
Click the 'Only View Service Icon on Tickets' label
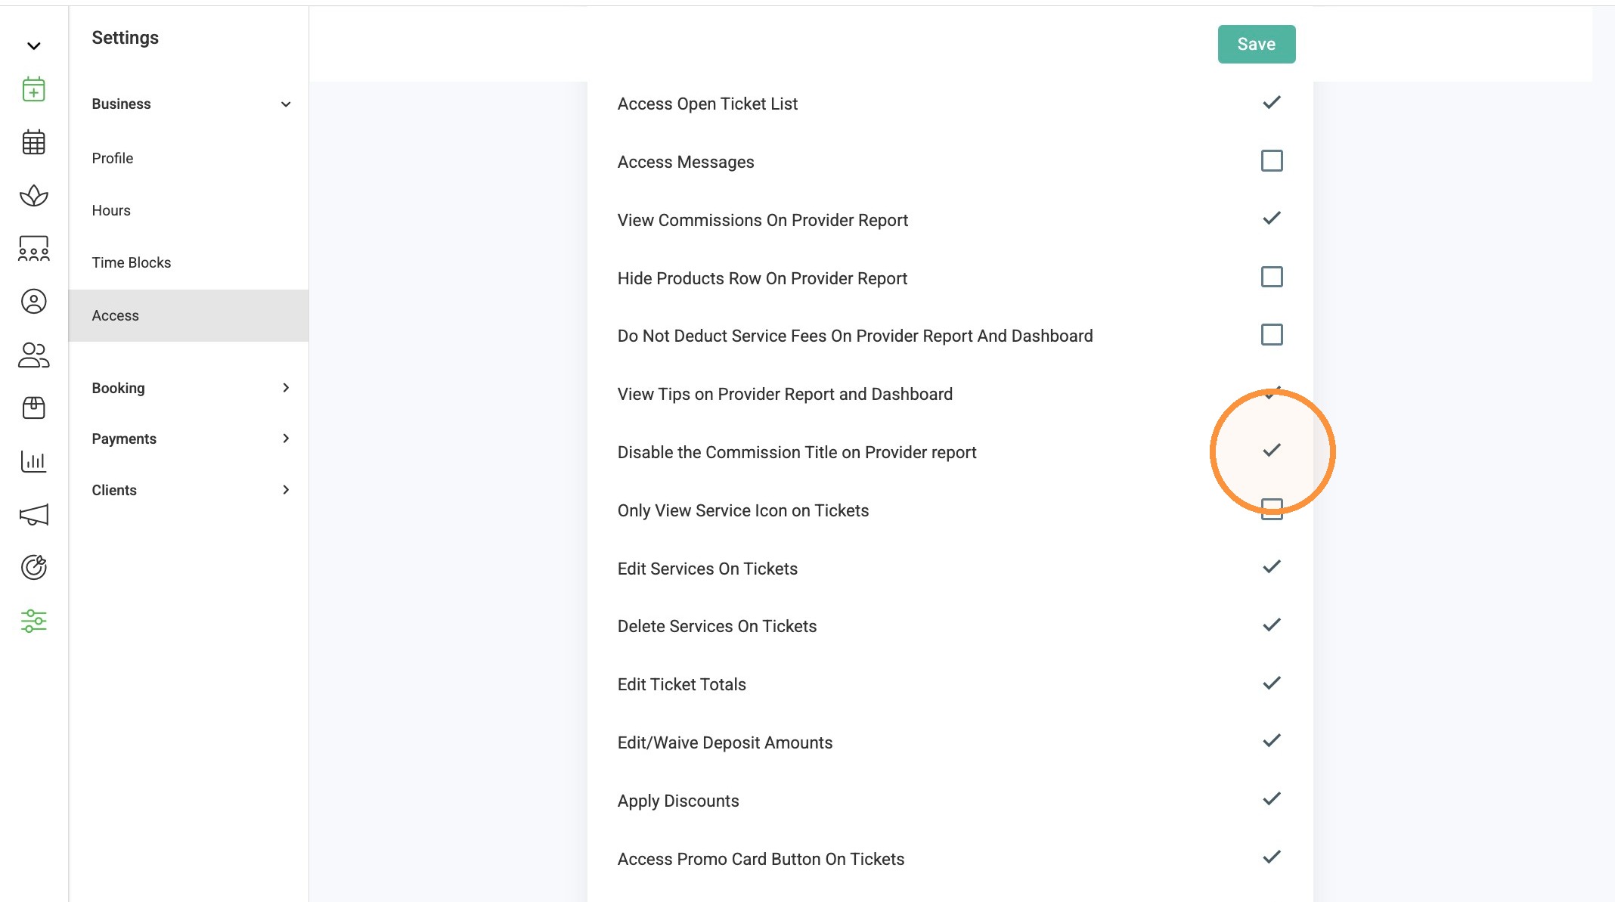(x=743, y=510)
